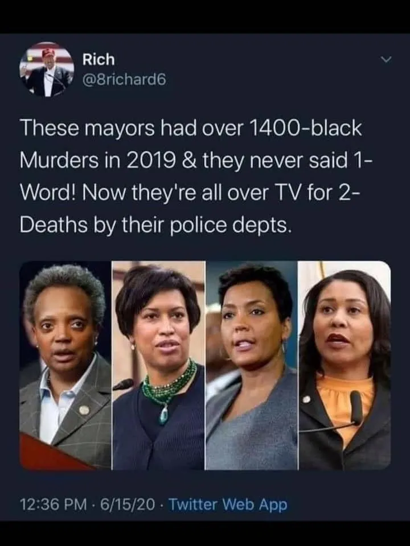Screen dimensions: 410x546
Task: Click the red hat in profile avatar
Action: (48, 53)
